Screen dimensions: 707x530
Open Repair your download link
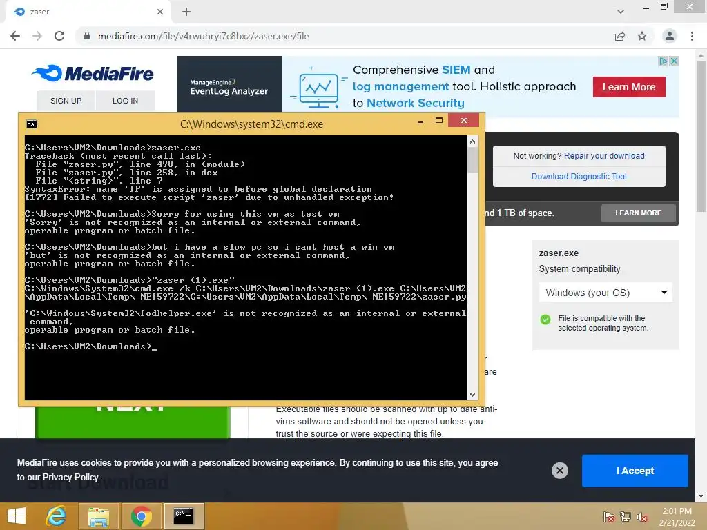tap(604, 155)
